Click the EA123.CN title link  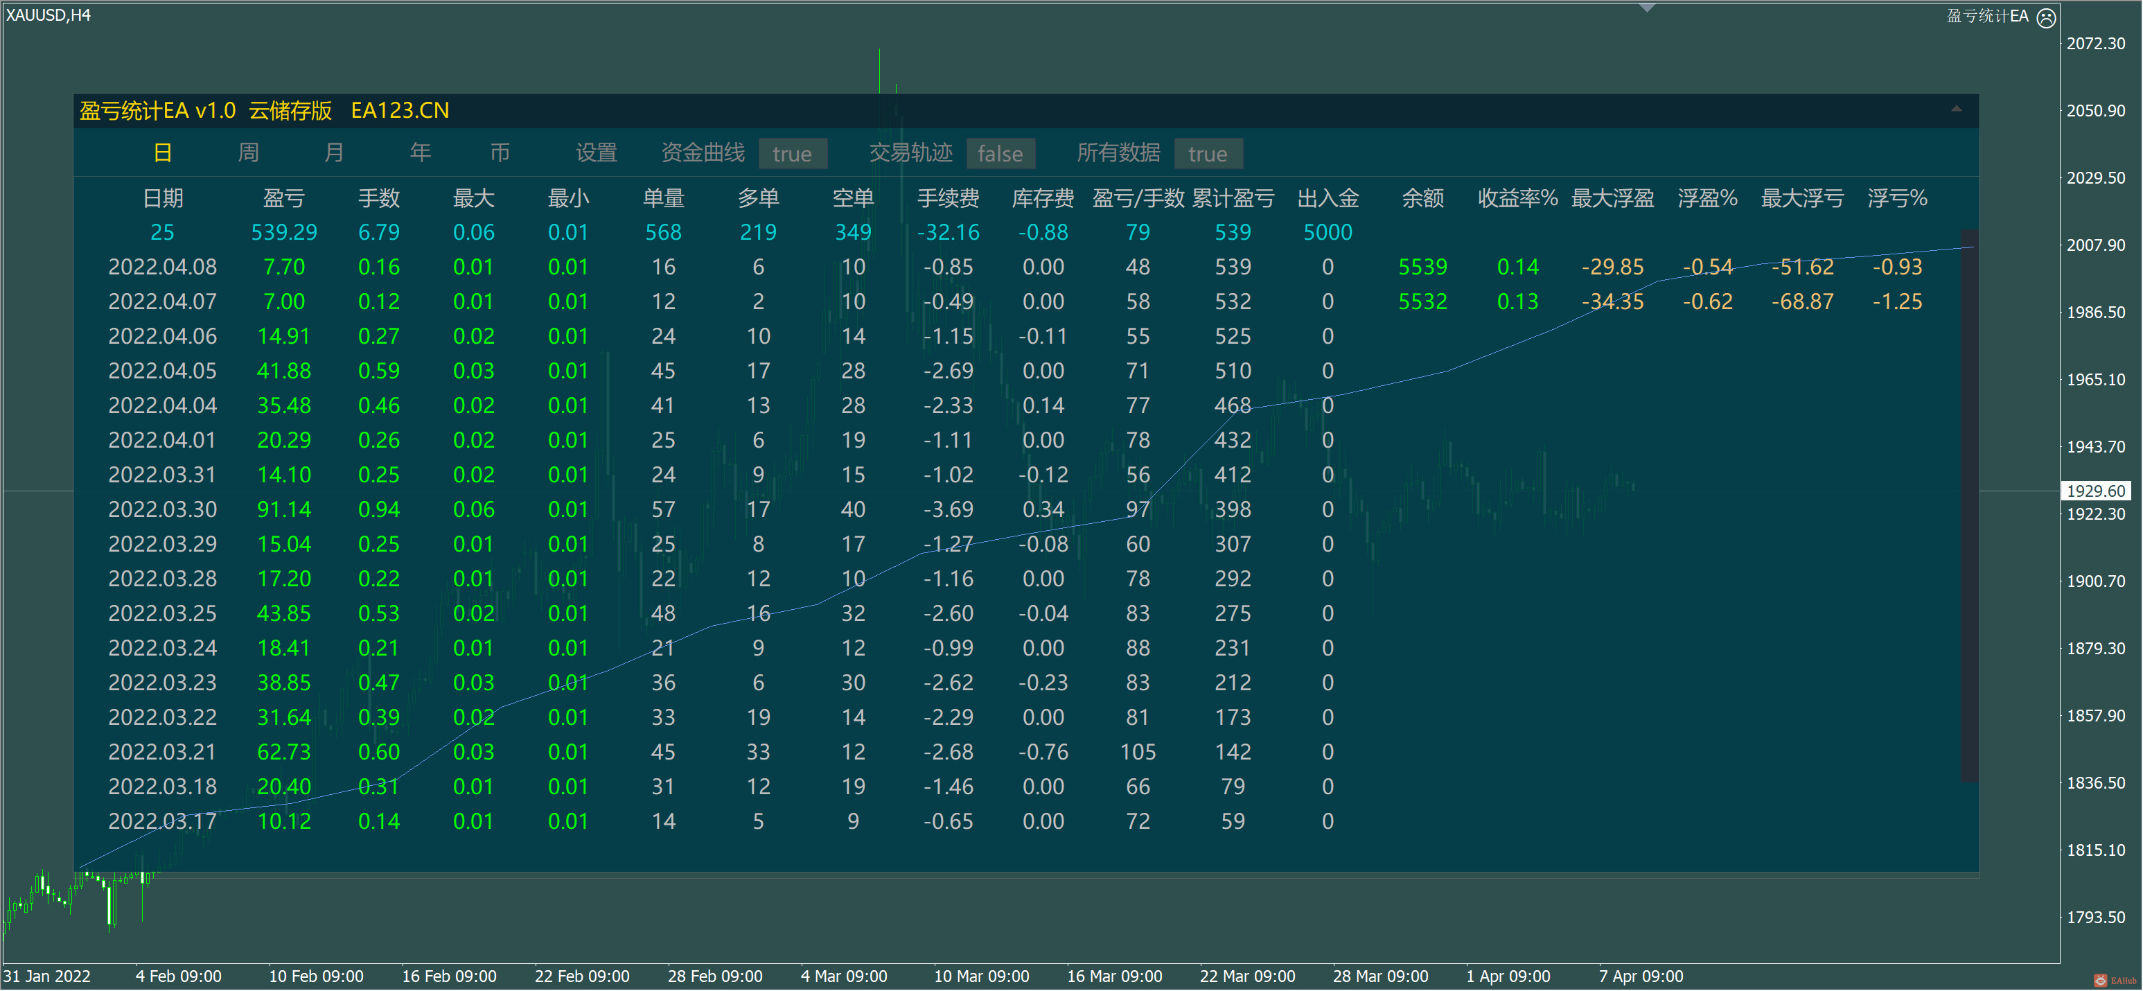[x=399, y=109]
